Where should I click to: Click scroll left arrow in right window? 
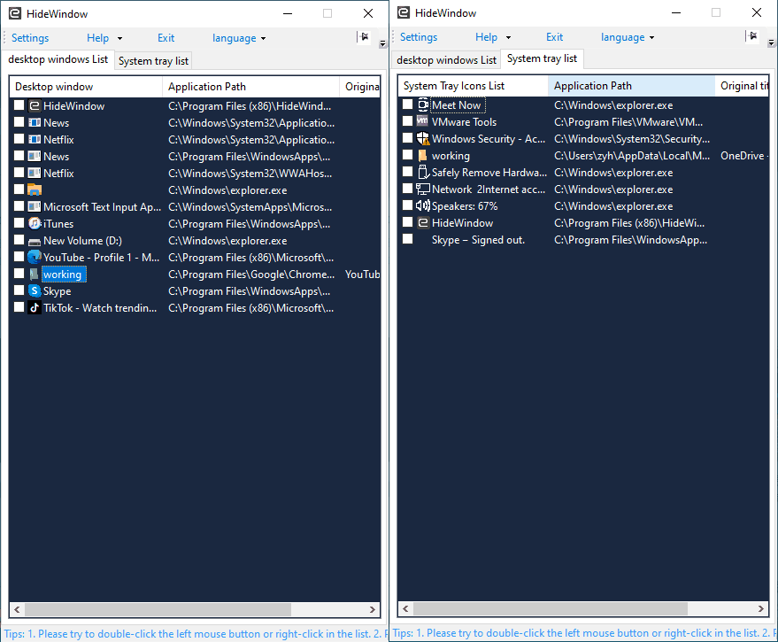(x=405, y=608)
